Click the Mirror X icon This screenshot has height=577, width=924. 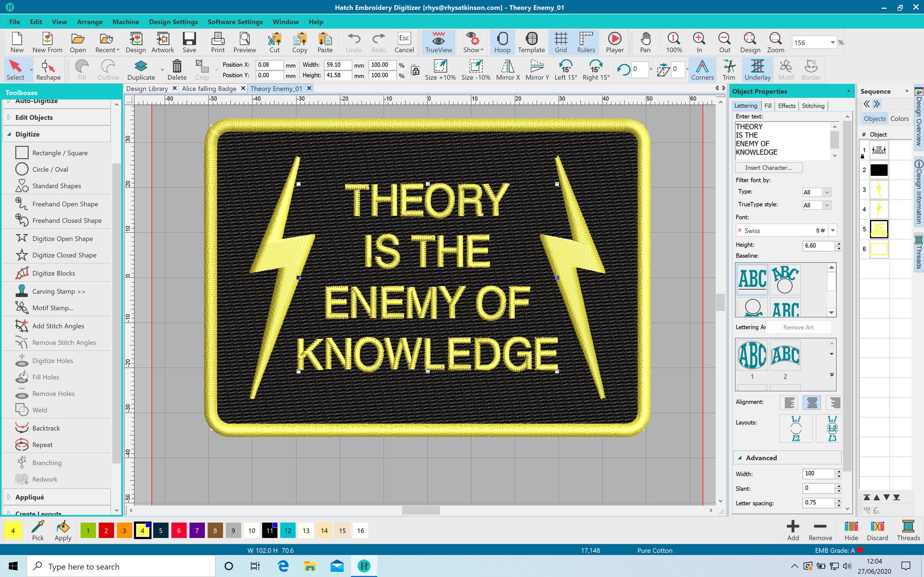pyautogui.click(x=508, y=70)
